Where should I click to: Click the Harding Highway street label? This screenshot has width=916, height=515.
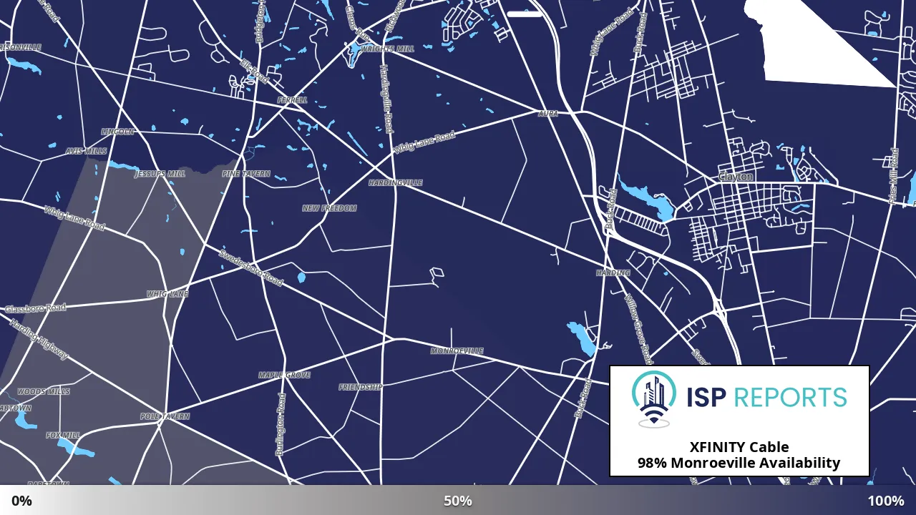point(39,338)
